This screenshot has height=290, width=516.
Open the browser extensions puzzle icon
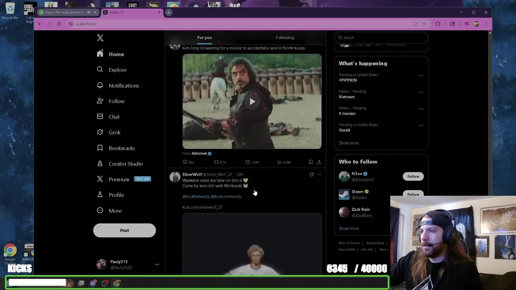tap(438, 24)
